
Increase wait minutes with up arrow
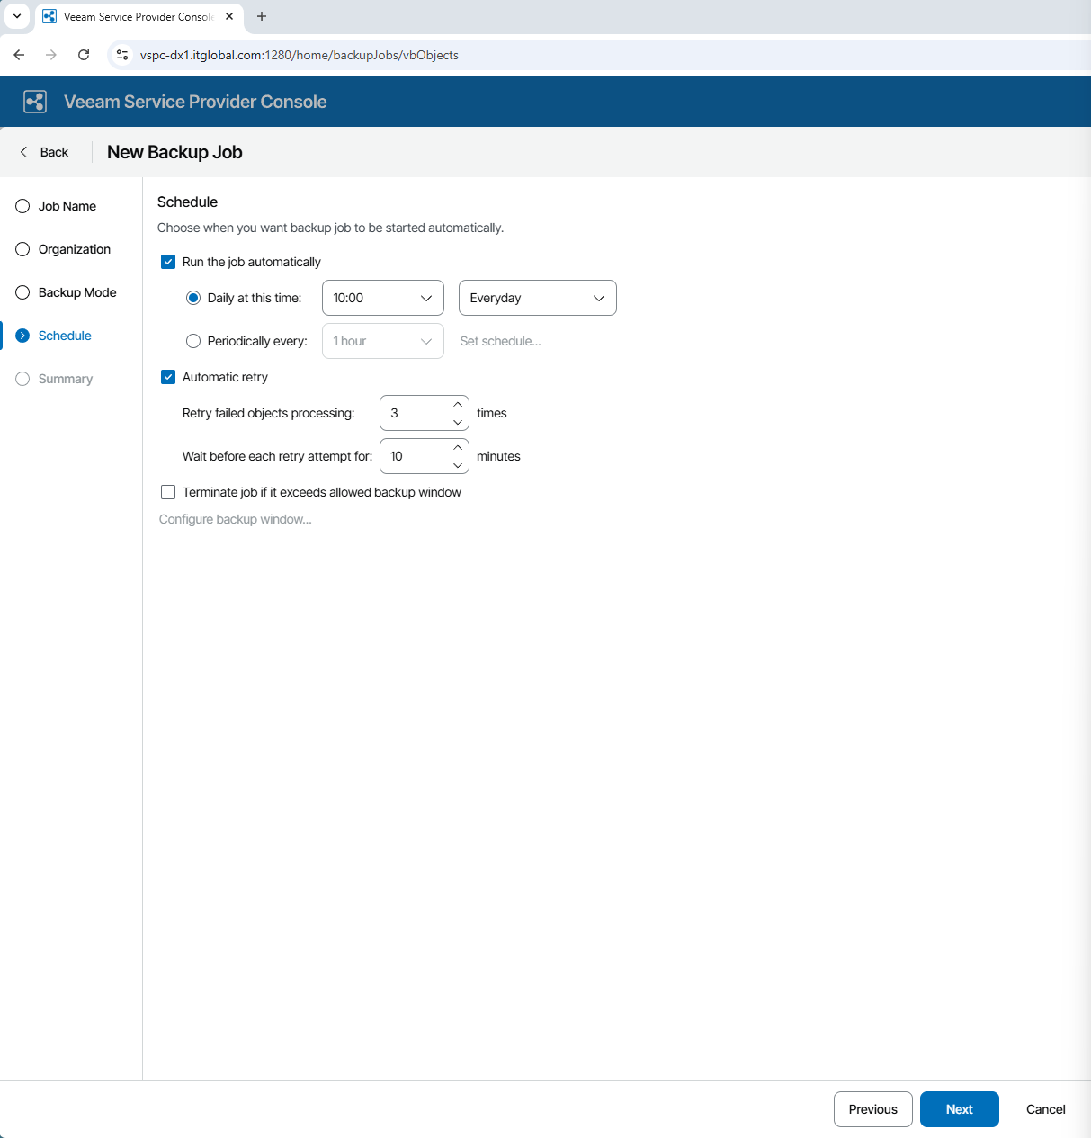click(x=458, y=448)
